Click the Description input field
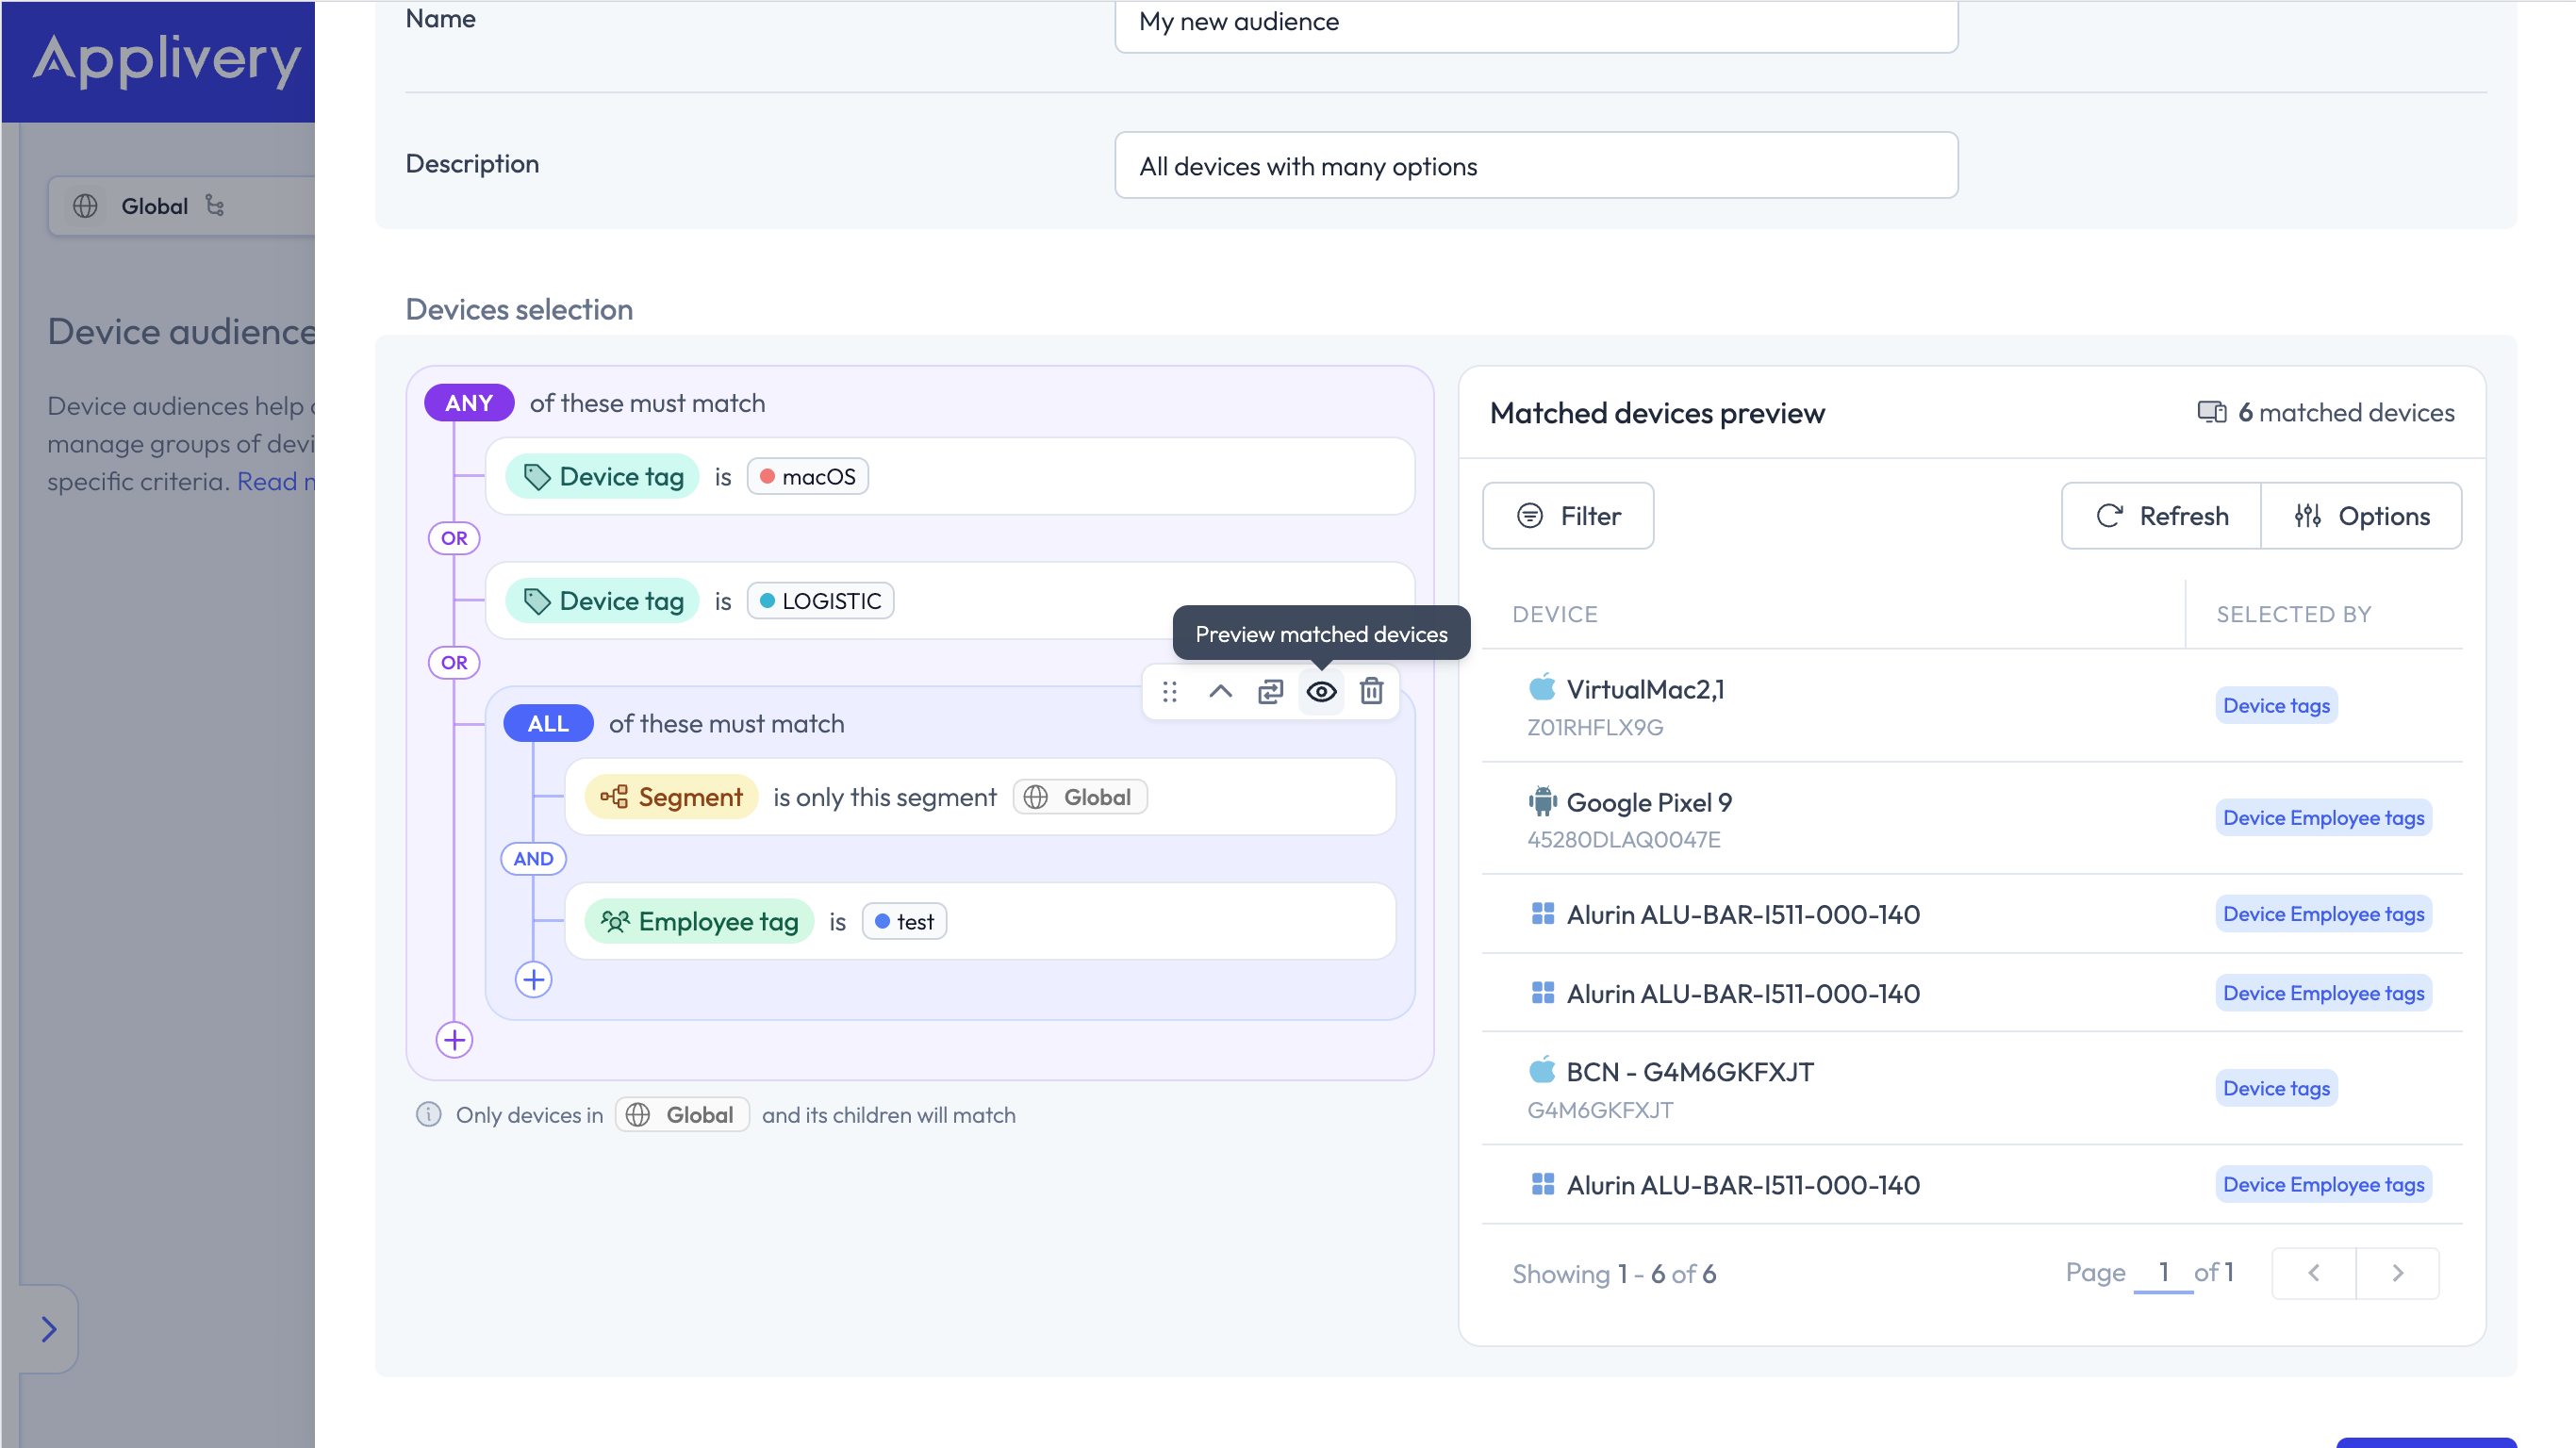The width and height of the screenshot is (2576, 1448). pos(1536,166)
